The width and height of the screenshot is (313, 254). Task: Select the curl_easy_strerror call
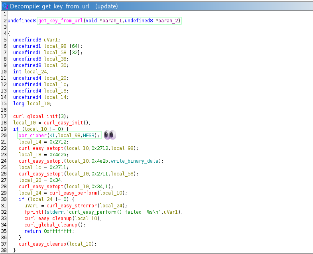pyautogui.click(x=72, y=206)
